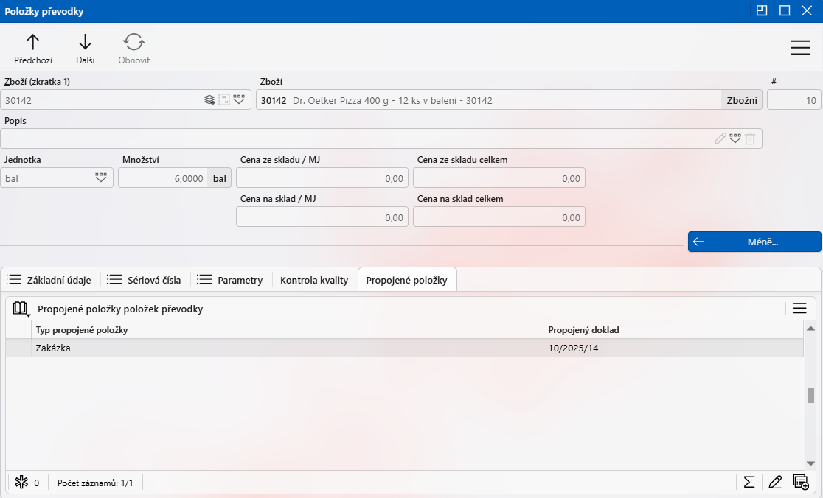The width and height of the screenshot is (823, 498).
Task: Click the Počet záznamů: 1/1 status text
Action: click(95, 483)
